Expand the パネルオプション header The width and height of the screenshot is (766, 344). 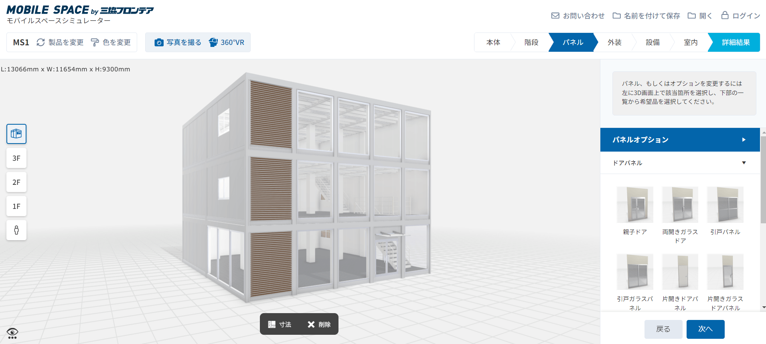tap(680, 140)
